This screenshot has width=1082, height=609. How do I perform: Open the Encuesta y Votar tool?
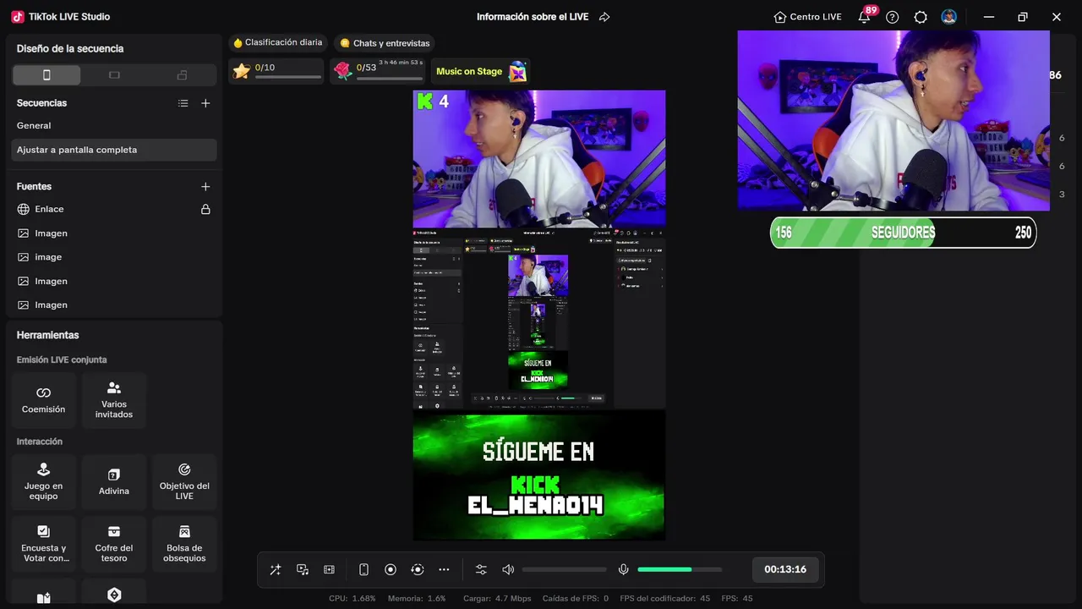(44, 544)
